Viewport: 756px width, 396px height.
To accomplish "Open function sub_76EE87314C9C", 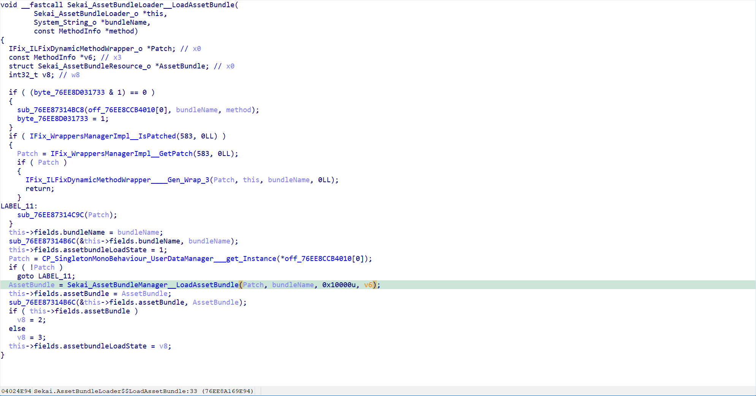I will click(x=51, y=215).
